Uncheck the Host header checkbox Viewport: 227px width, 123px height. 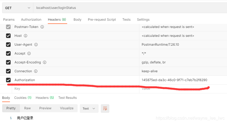coord(8,36)
